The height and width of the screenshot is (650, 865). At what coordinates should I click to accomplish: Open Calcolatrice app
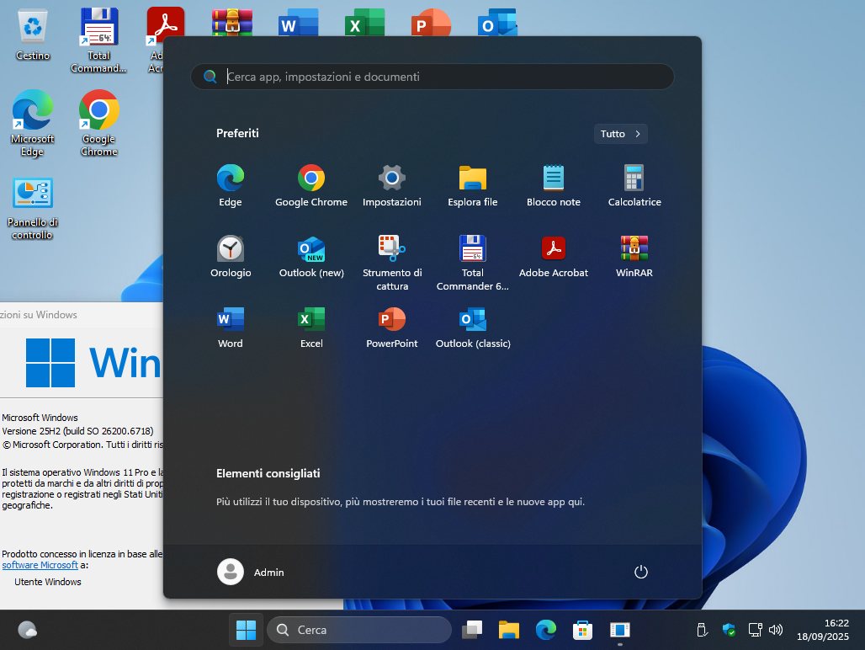pos(634,186)
